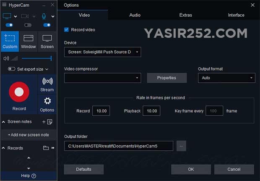Image resolution: width=260 pixels, height=181 pixels.
Task: Click the microphone icon
Action: [x=44, y=16]
